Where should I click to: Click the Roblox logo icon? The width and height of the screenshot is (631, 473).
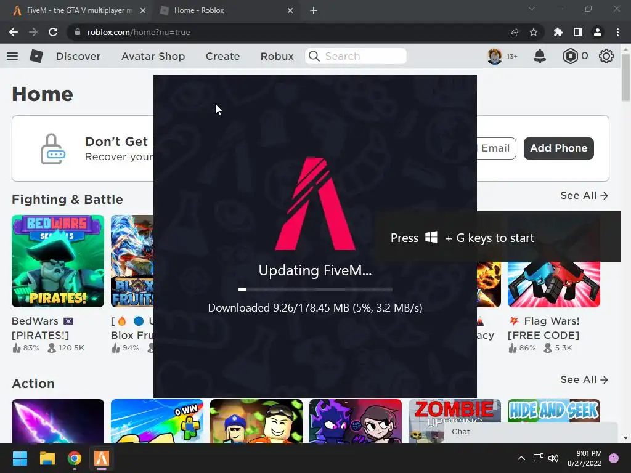pyautogui.click(x=36, y=56)
